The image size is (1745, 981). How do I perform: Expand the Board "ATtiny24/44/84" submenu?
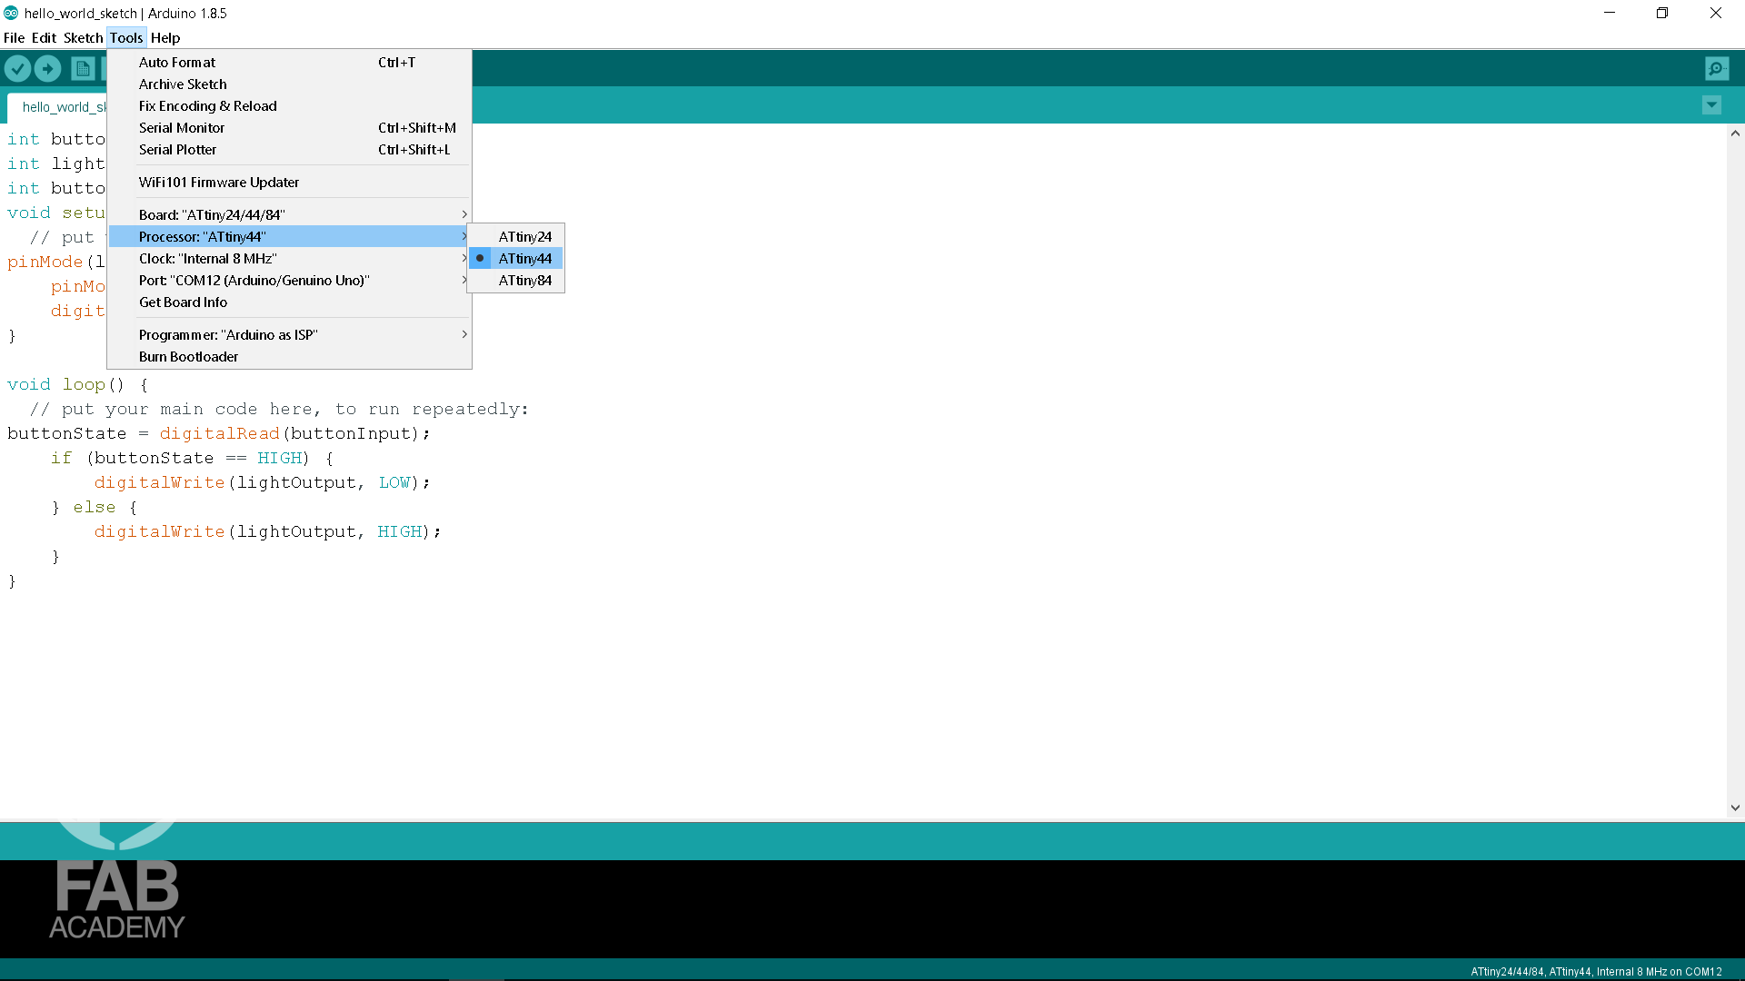[x=289, y=214]
